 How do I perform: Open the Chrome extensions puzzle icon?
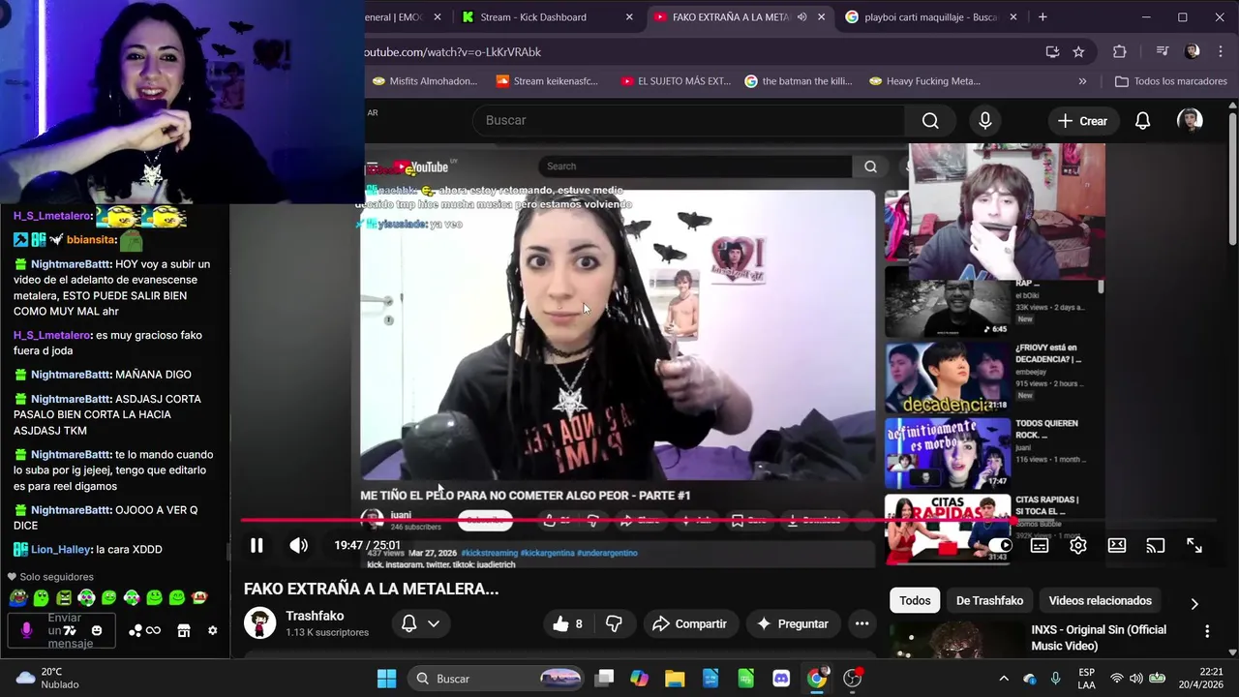(1120, 52)
